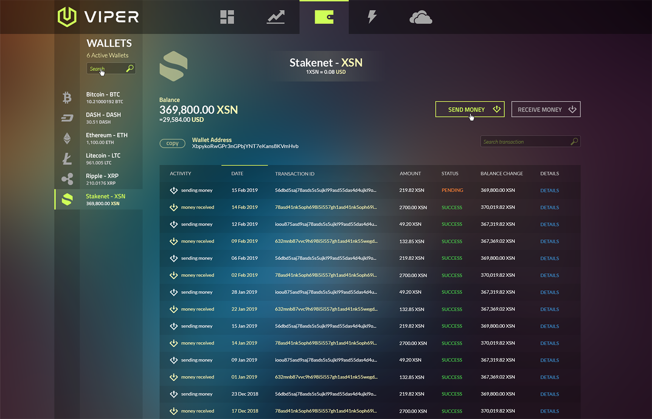Click the PENDING status text

[x=452, y=190]
